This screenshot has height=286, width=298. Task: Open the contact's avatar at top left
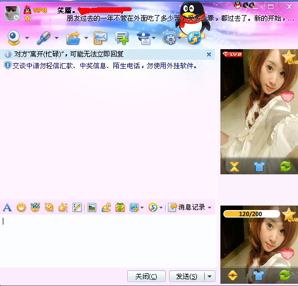click(x=12, y=13)
